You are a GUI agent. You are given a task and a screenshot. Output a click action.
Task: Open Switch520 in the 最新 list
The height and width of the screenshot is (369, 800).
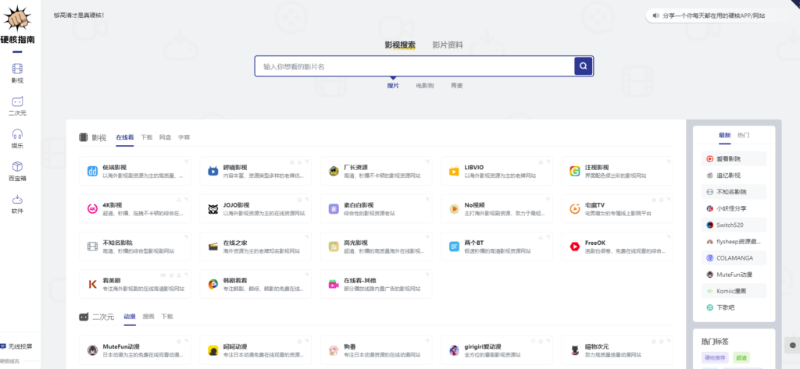point(734,225)
